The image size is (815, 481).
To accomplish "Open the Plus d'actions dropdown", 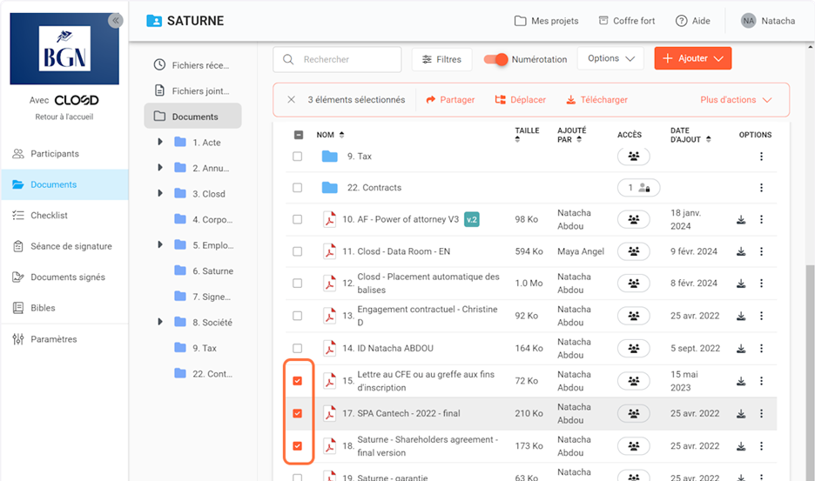I will (736, 100).
